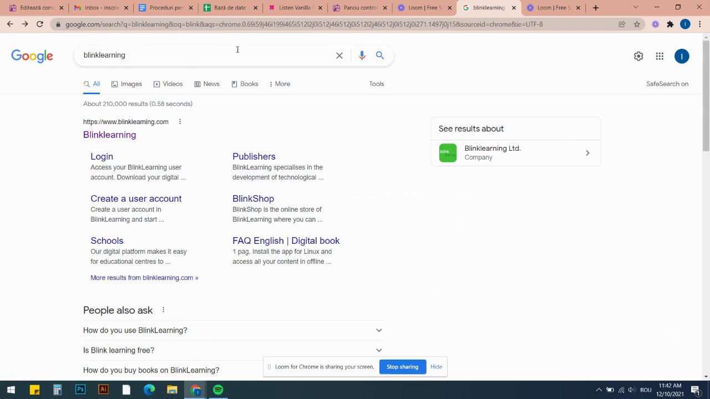Open Create a user account link
The image size is (710, 399).
[136, 199]
